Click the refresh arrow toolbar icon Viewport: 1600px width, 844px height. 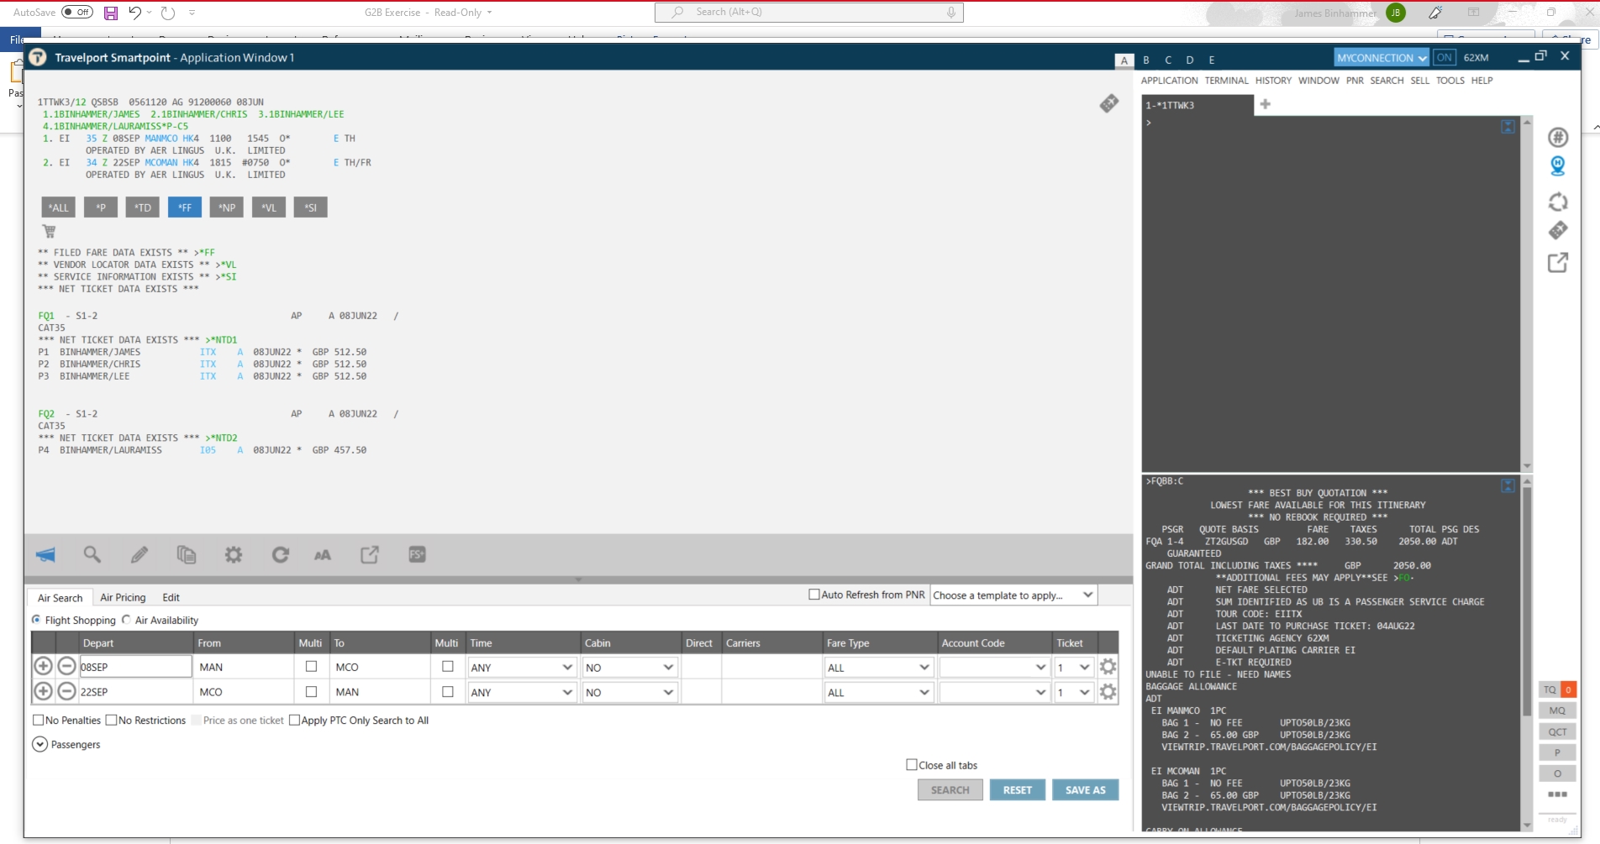pyautogui.click(x=281, y=554)
